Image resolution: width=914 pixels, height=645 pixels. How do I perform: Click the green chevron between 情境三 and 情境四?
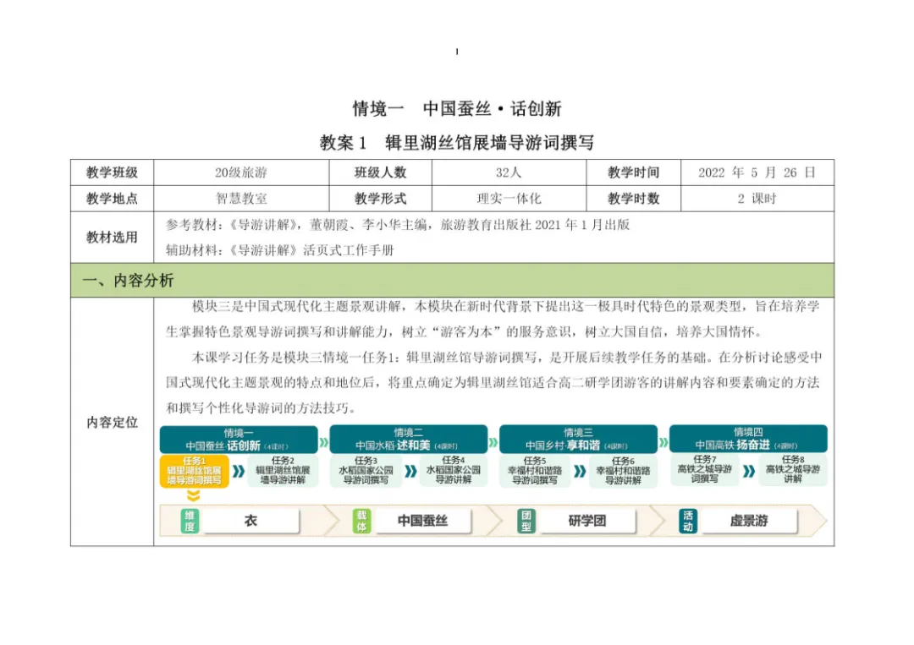[x=663, y=442]
